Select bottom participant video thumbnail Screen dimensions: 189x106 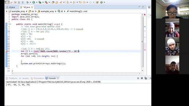(172, 65)
